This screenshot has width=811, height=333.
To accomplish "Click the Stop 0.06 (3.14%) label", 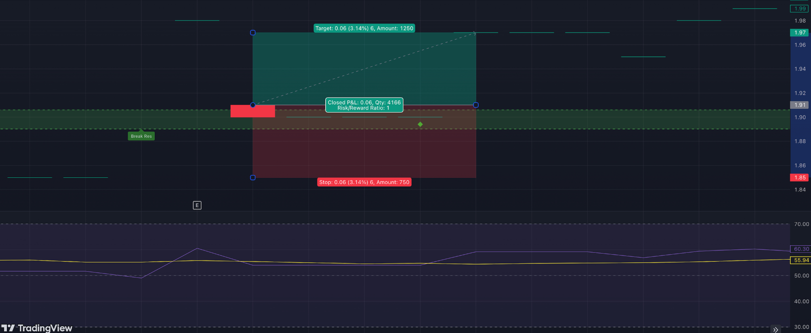I will tap(364, 182).
